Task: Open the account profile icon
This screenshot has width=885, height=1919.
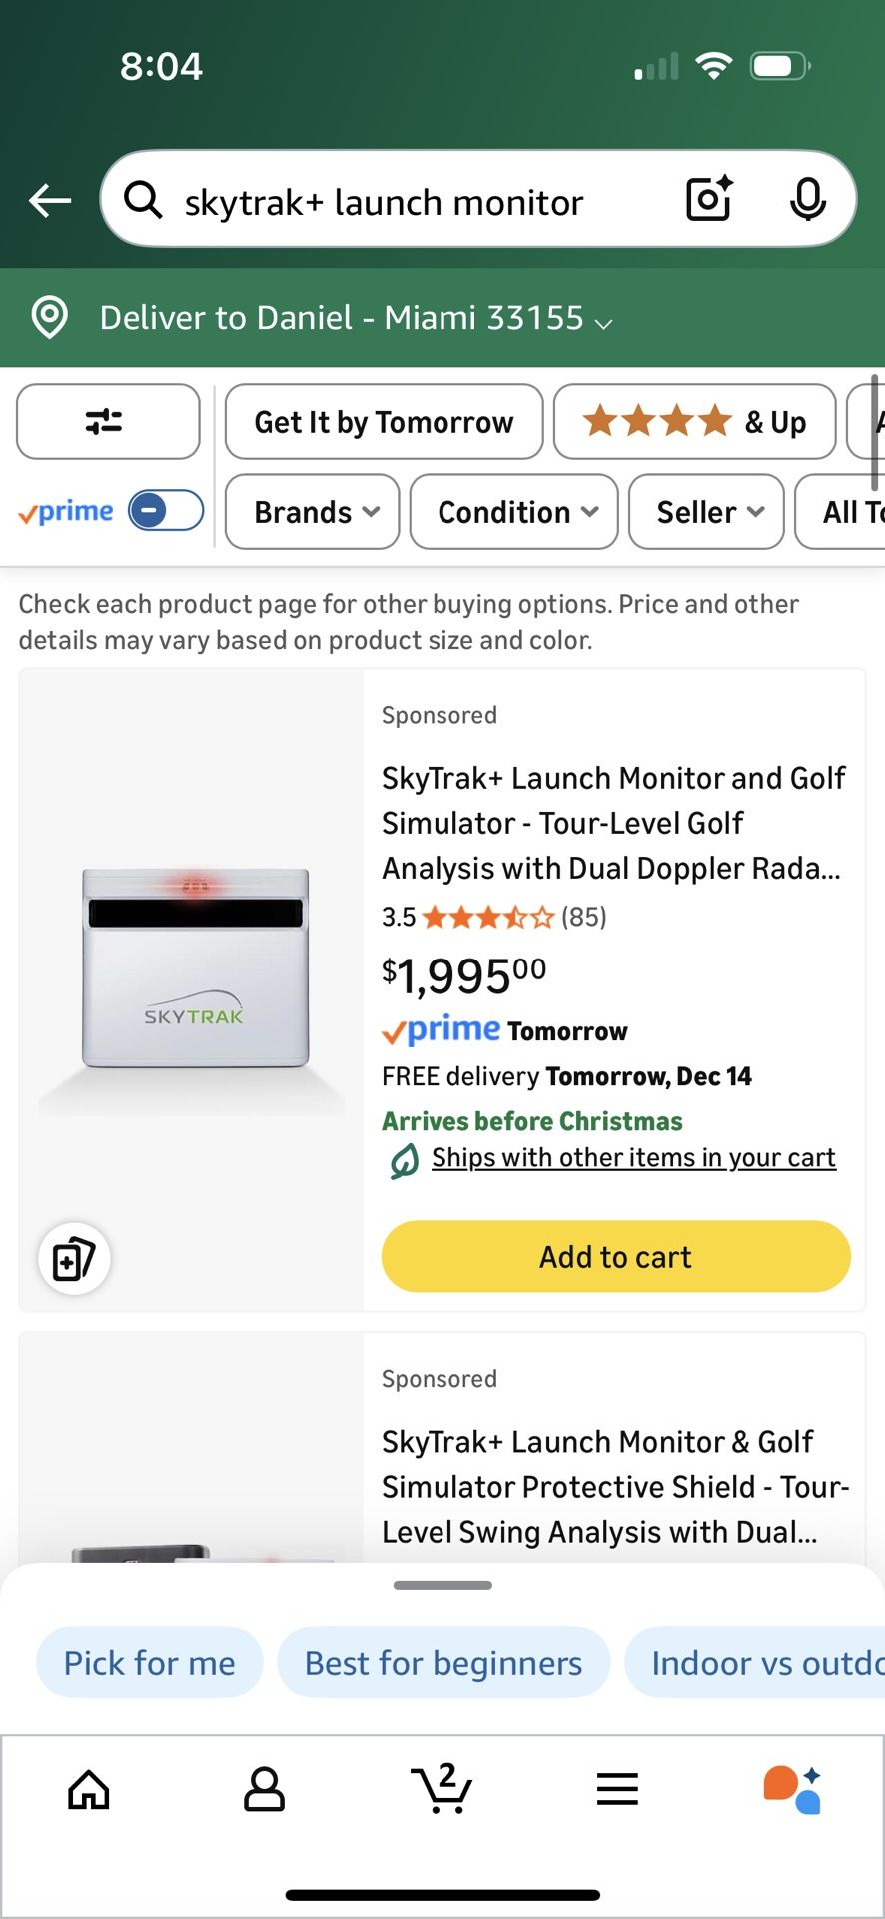Action: 264,1789
